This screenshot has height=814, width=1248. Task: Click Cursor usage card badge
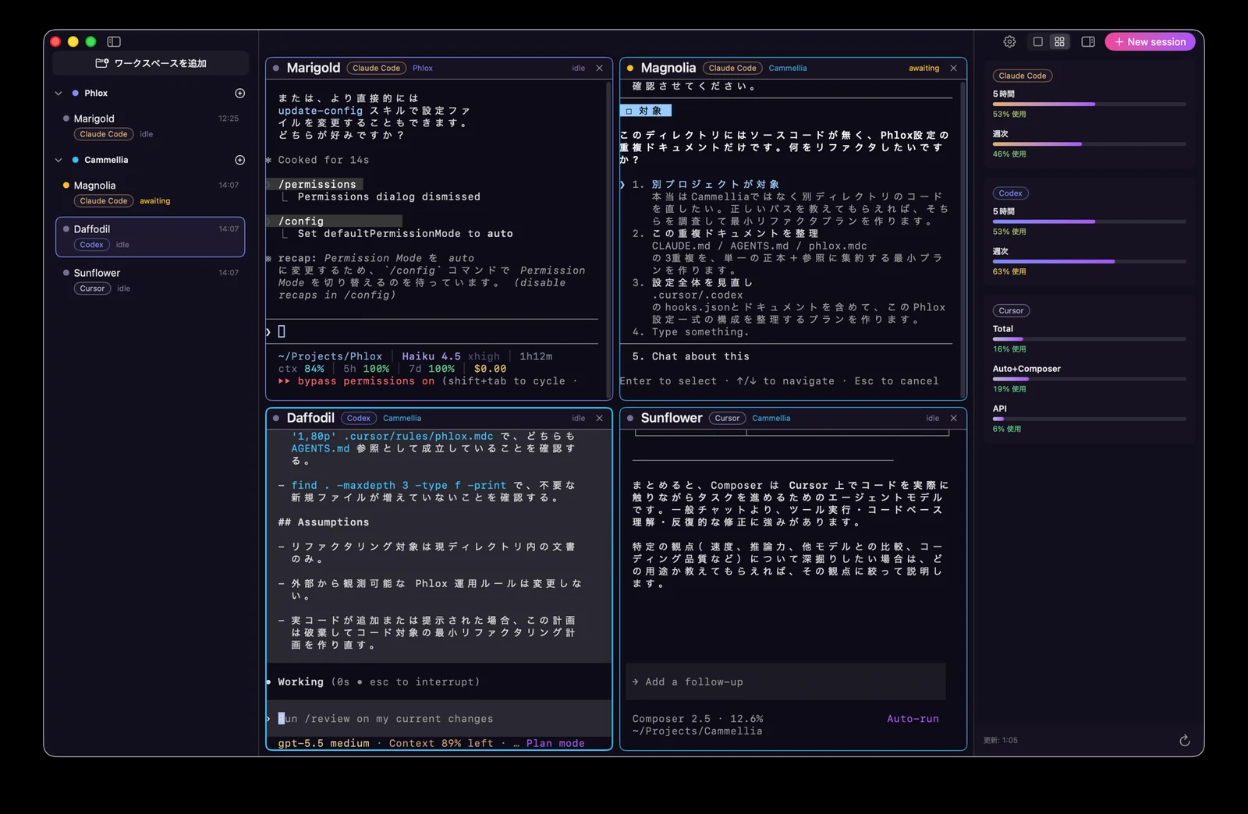click(1011, 310)
